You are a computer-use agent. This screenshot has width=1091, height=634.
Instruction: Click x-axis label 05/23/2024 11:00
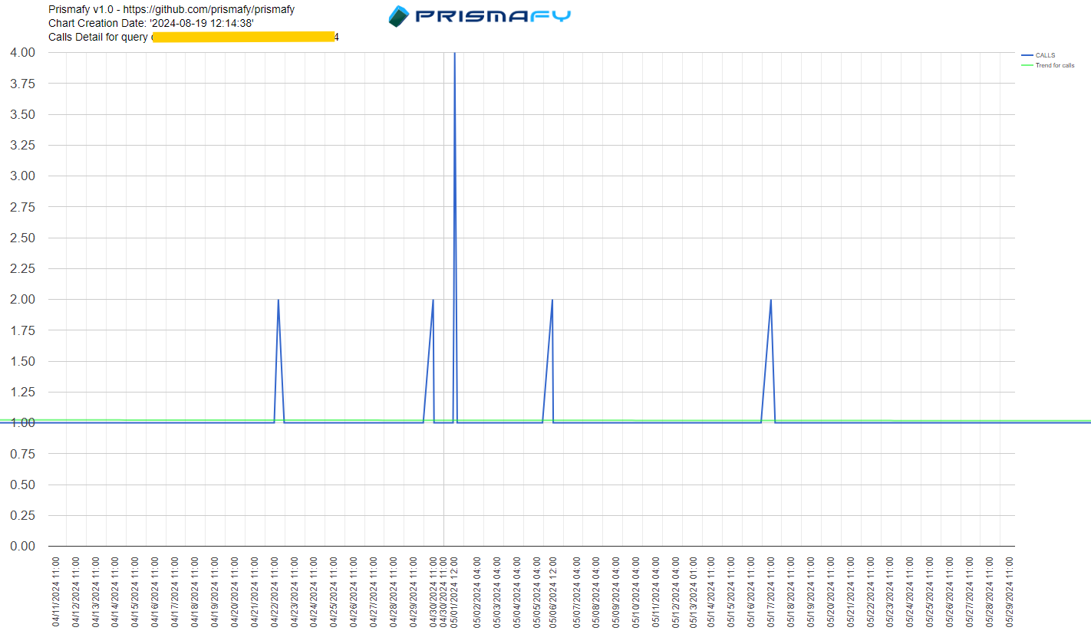(x=890, y=592)
